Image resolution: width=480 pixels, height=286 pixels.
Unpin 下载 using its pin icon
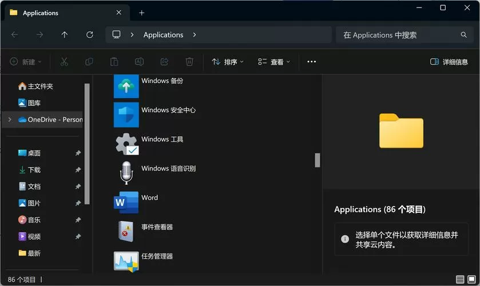78,170
